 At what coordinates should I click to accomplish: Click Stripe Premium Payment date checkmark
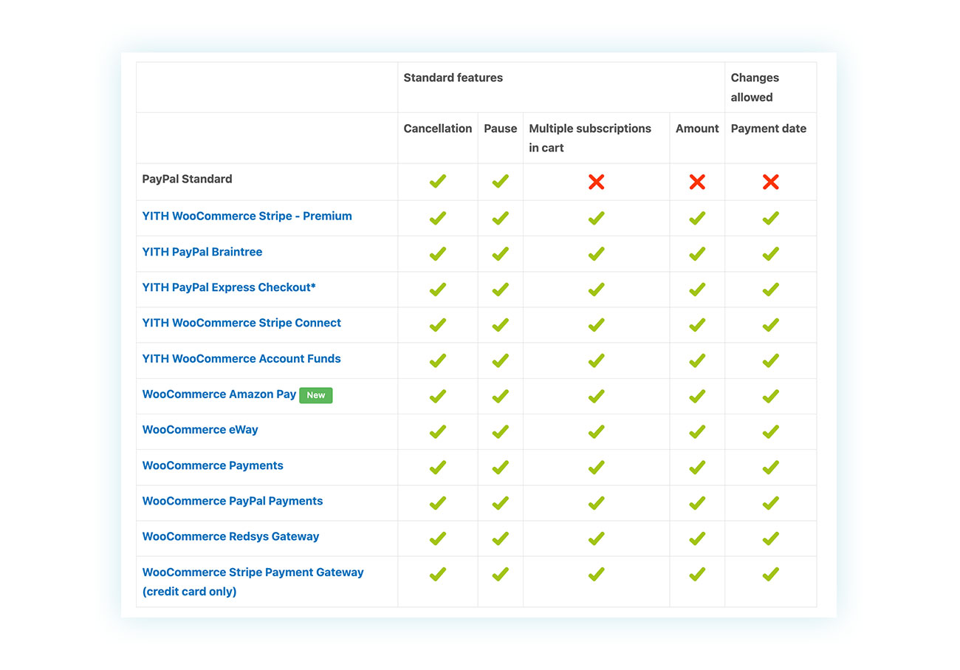[771, 218]
